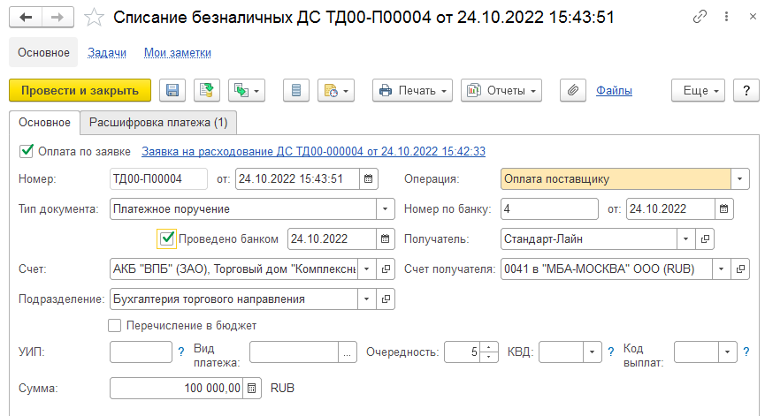Viewport: 765px width, 416px height.
Task: Expand the Тип документа dropdown
Action: [385, 209]
